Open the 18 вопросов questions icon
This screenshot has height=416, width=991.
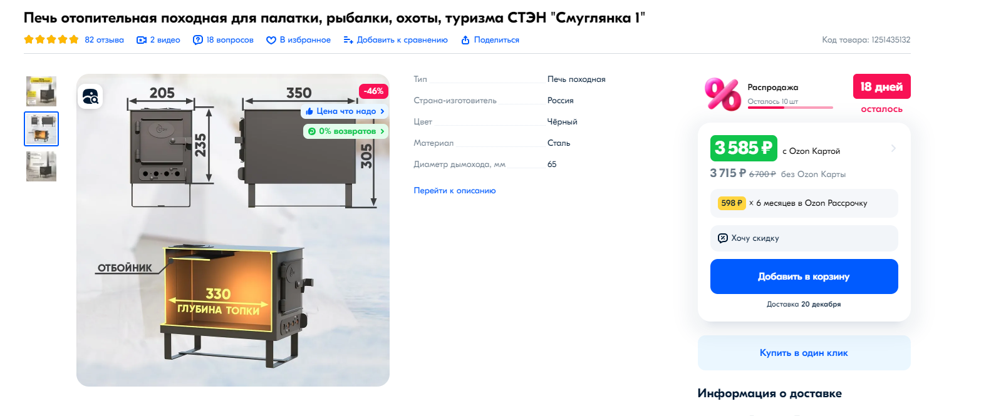point(198,40)
